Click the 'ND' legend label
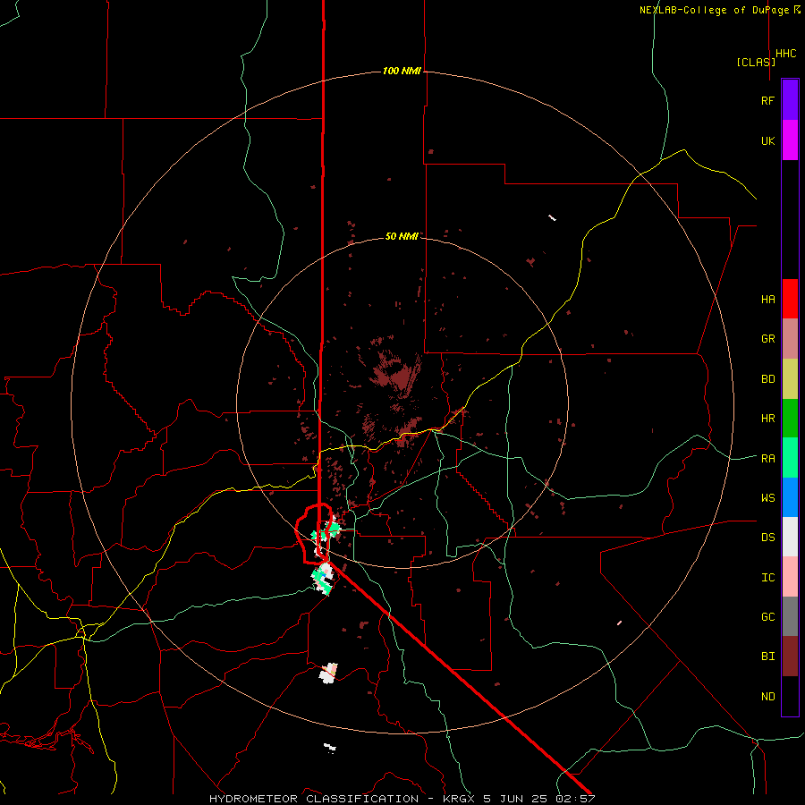 (x=767, y=697)
